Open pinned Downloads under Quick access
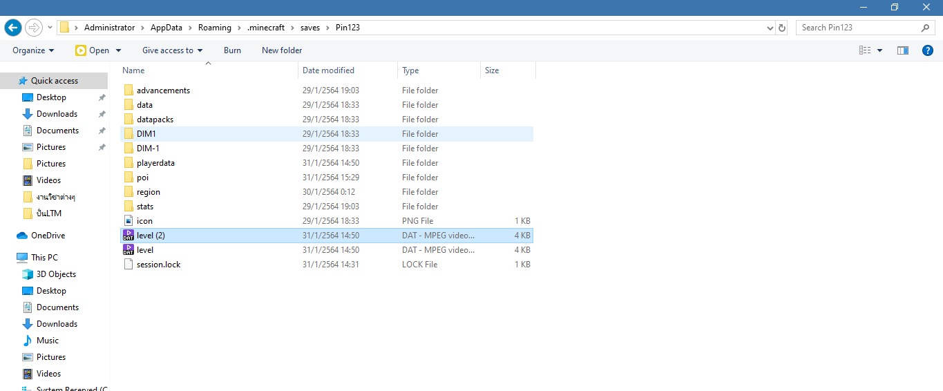This screenshot has height=391, width=943. pos(57,114)
